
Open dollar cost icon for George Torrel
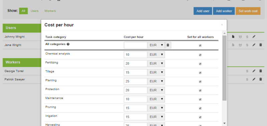point(247,71)
